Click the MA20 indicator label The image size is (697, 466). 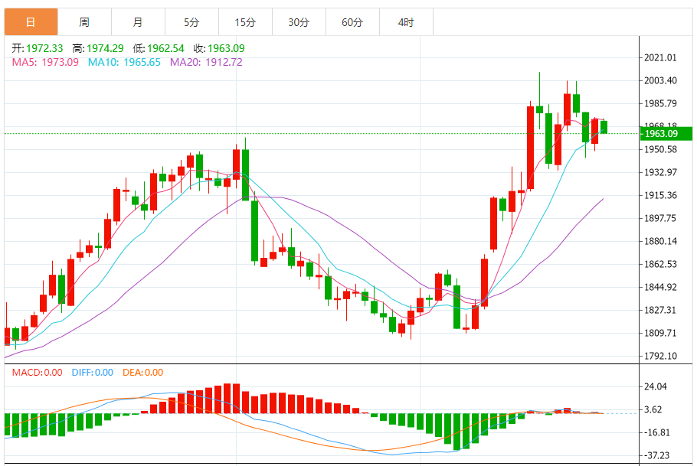206,62
